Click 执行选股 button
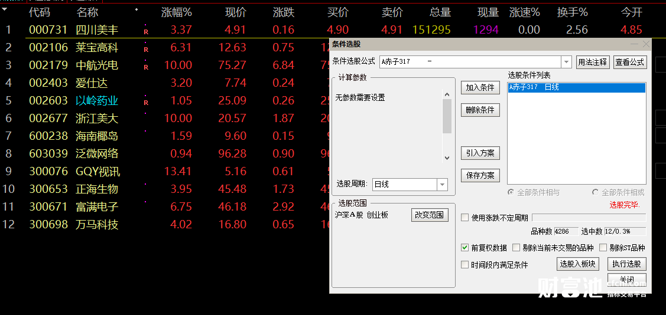 click(627, 264)
